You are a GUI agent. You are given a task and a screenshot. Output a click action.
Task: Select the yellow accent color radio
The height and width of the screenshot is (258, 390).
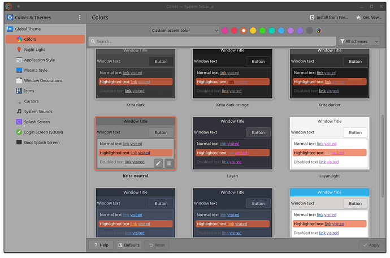(253, 31)
